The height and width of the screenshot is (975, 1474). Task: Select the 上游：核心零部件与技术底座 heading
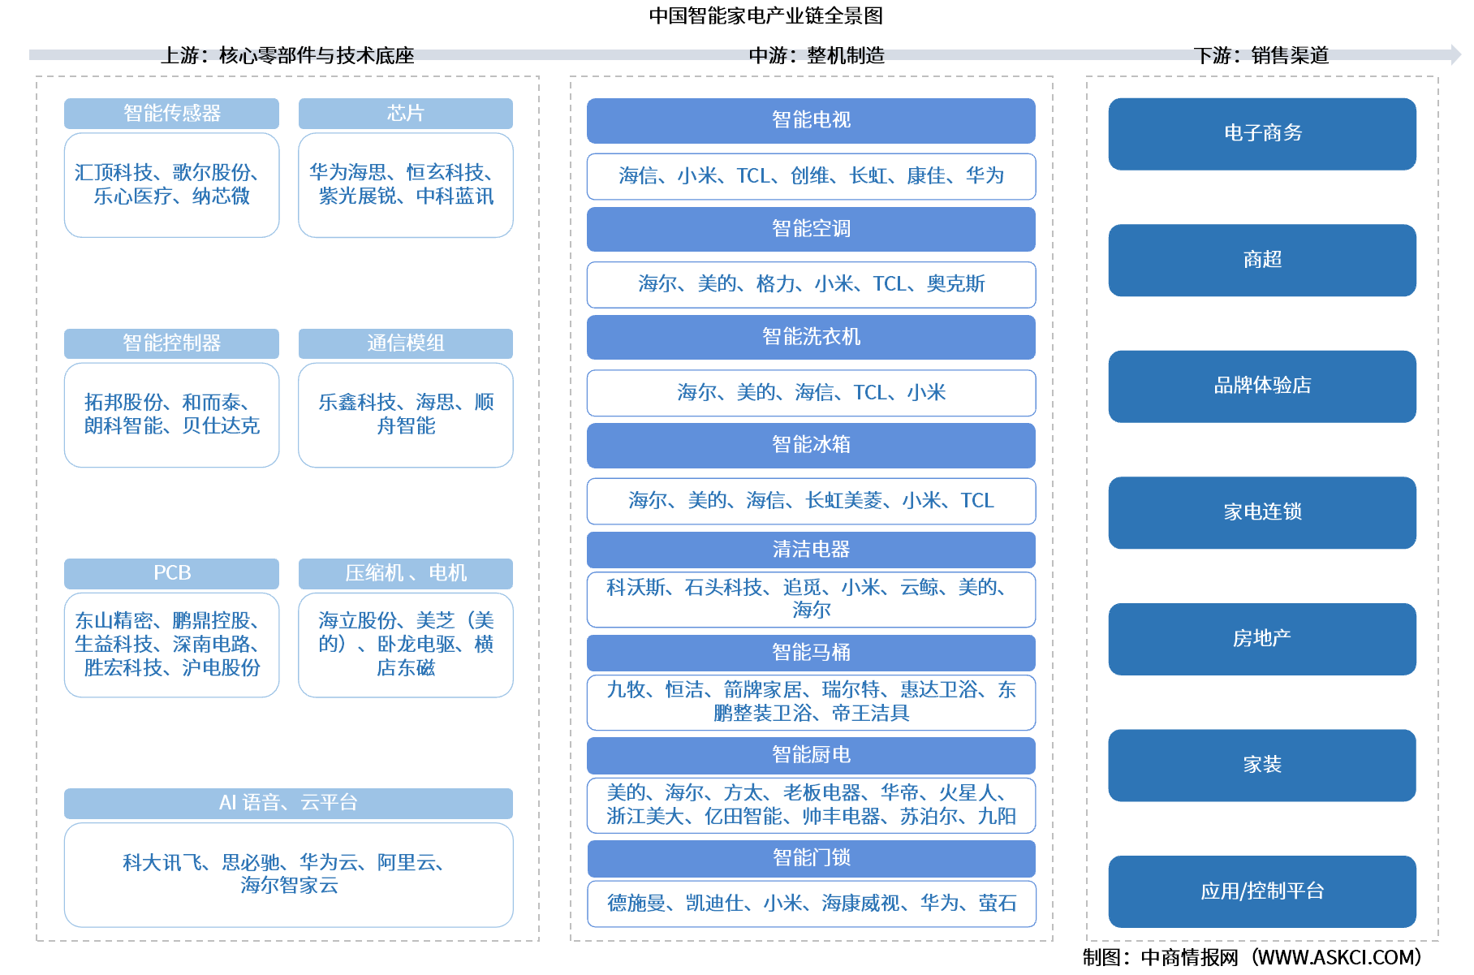(287, 55)
